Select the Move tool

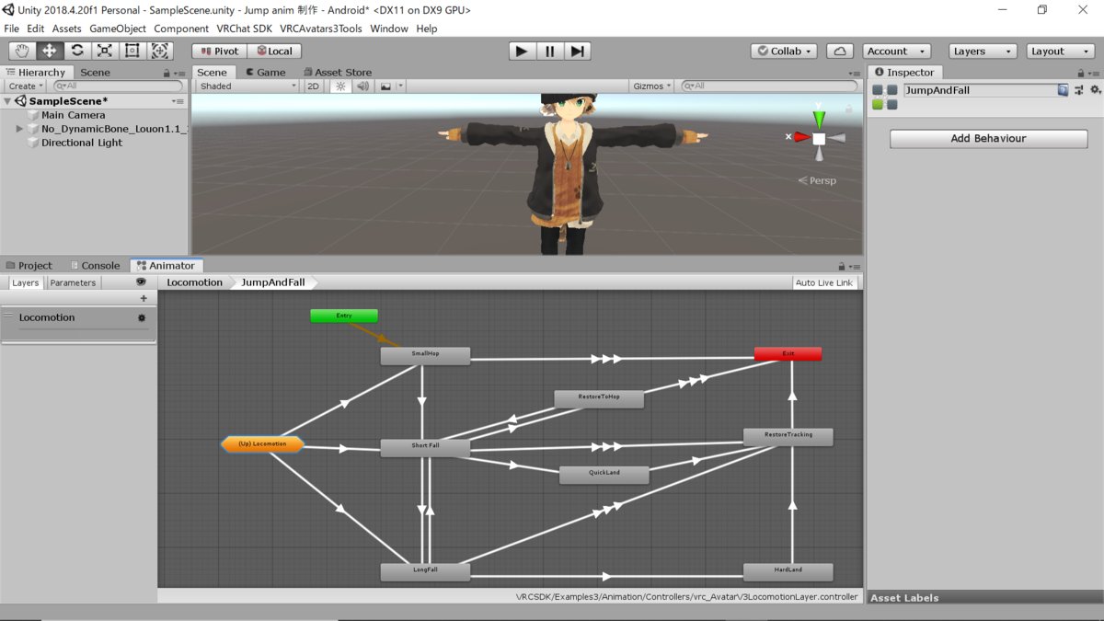(50, 51)
